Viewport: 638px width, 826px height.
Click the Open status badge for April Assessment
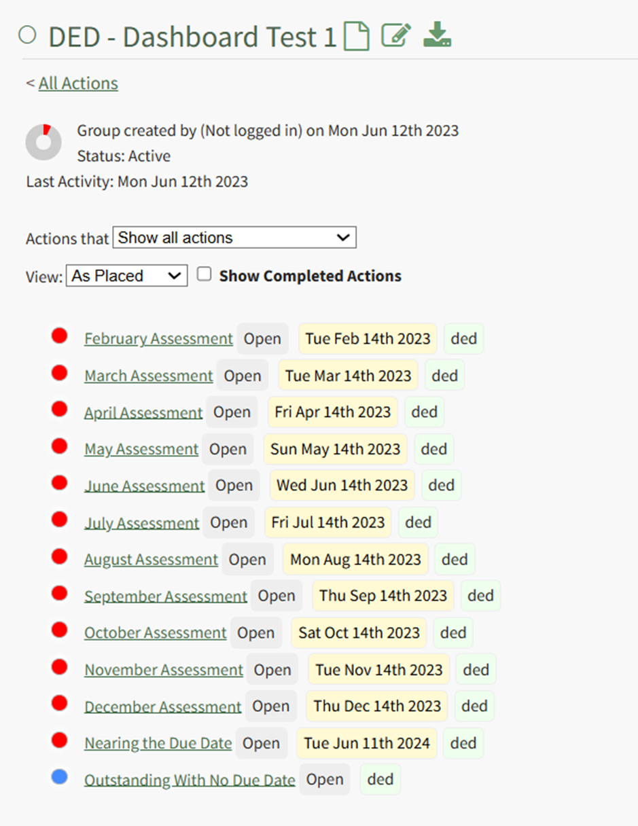(x=232, y=412)
